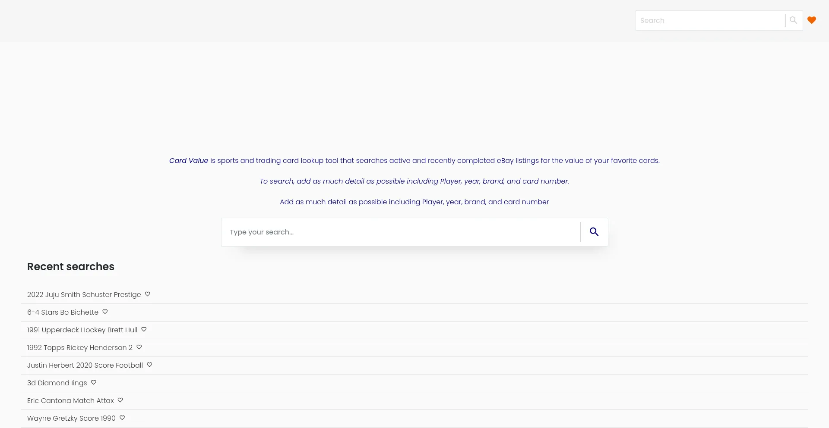Select the 1991 Upperdeck Hockey Brett Hull search
This screenshot has width=829, height=428.
point(82,330)
